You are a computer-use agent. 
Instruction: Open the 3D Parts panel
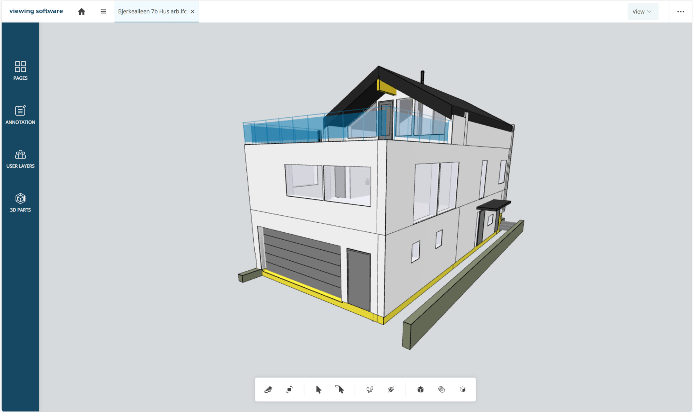20,203
